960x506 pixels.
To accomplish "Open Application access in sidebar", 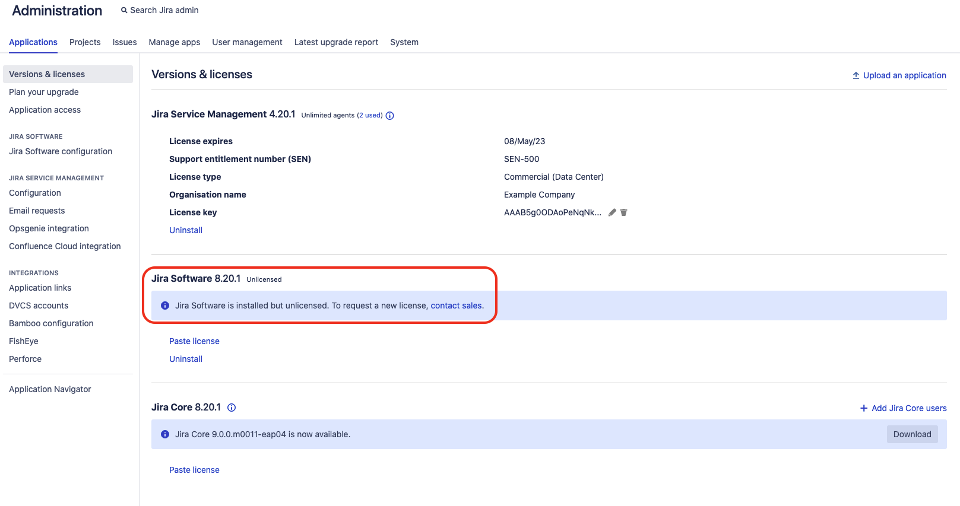I will pos(45,110).
